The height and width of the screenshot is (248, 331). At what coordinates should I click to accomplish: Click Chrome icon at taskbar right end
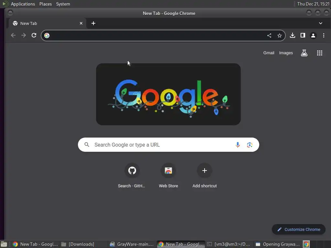point(306,244)
